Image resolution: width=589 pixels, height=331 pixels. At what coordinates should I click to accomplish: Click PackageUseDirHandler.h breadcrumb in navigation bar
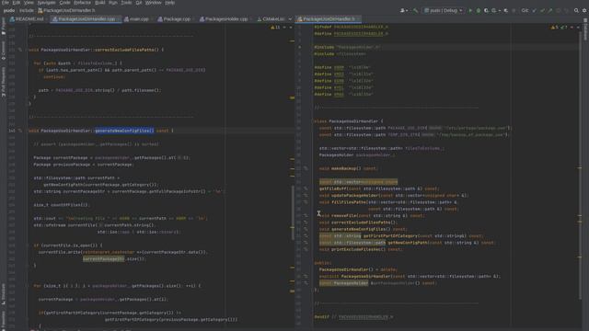pyautogui.click(x=66, y=10)
